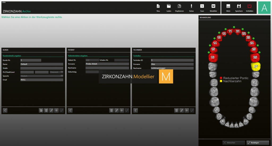Go back in the Techniker panel

pos(135,110)
